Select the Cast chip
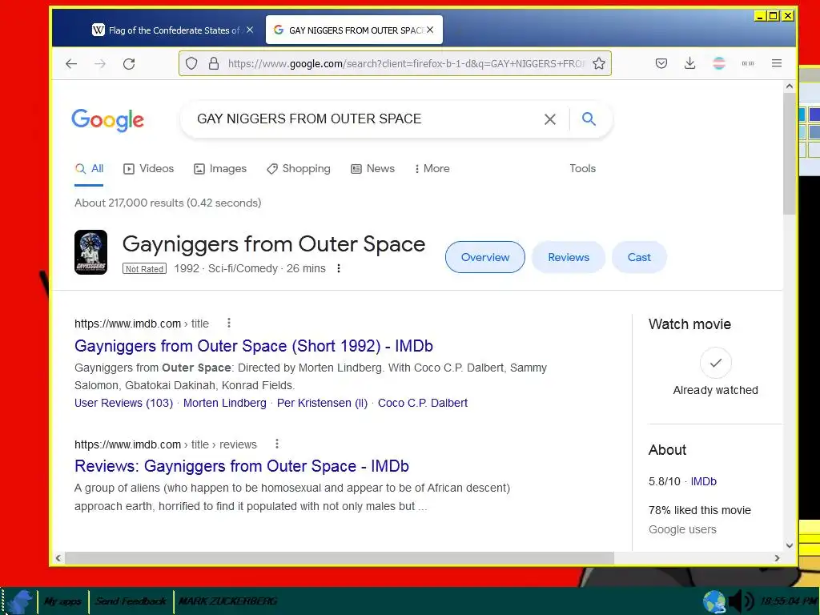 point(639,257)
